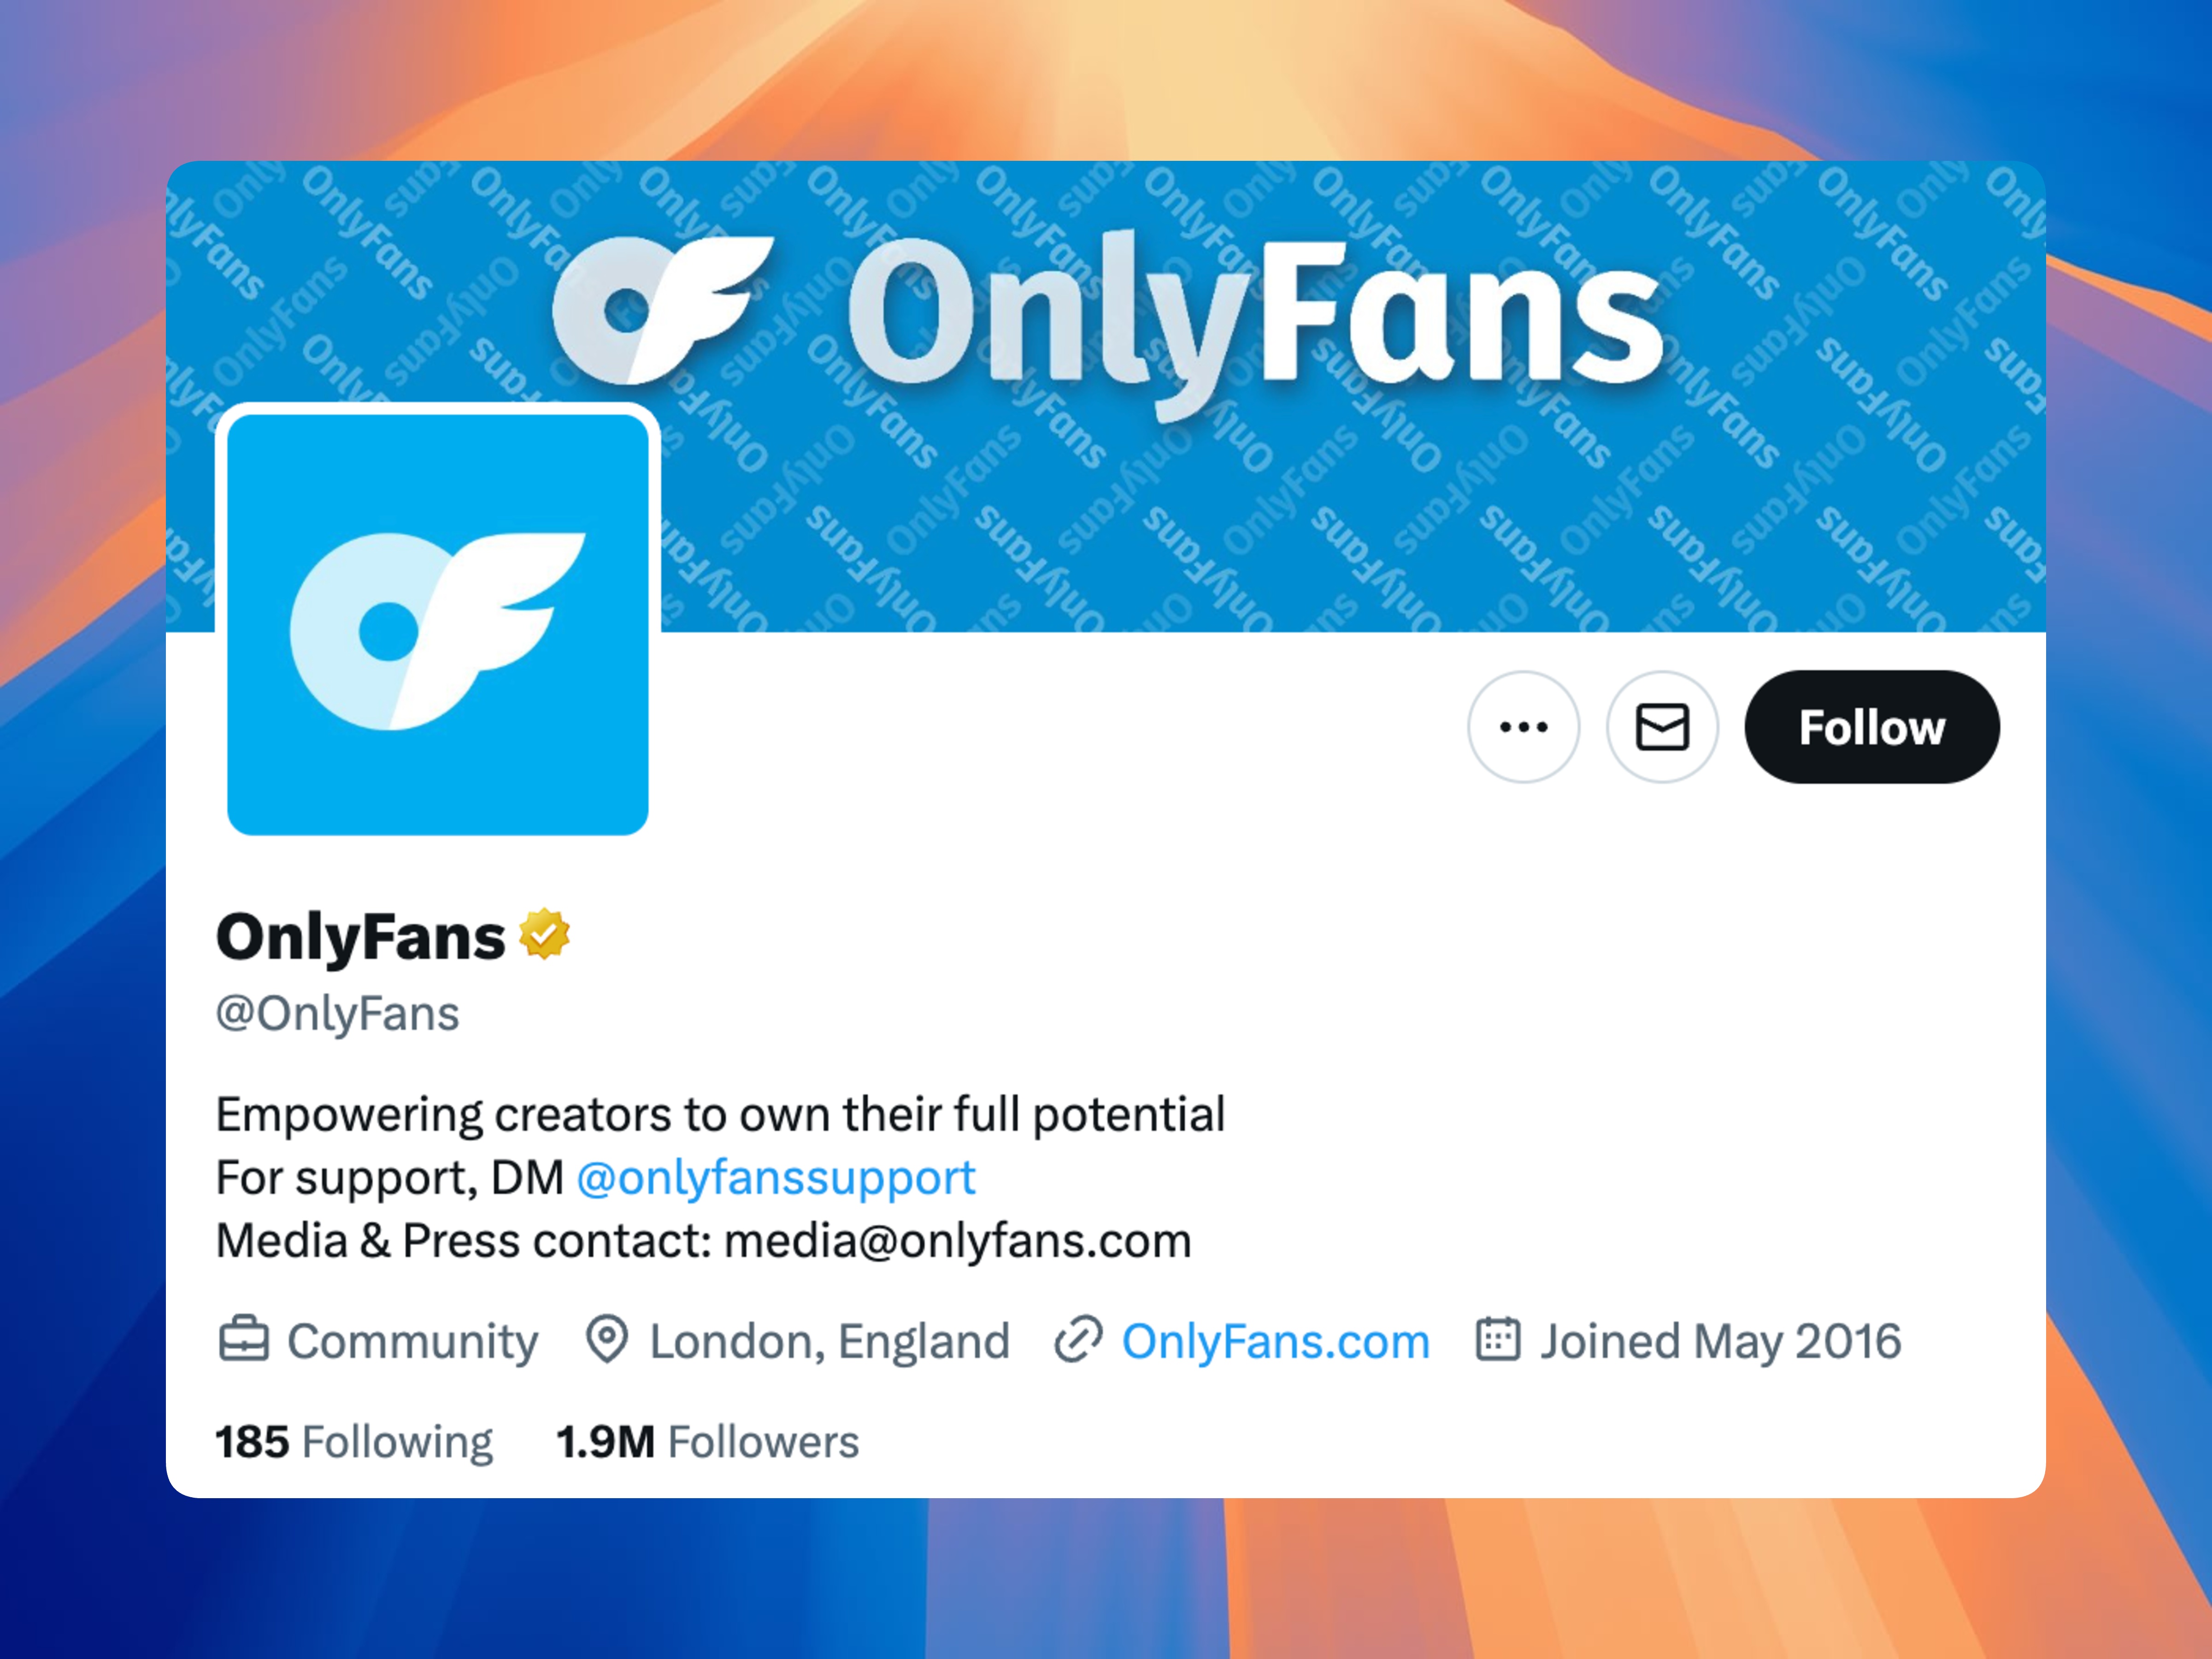Click the gold verified checkmark badge
Screen dimensions: 2212x1659
click(x=544, y=935)
